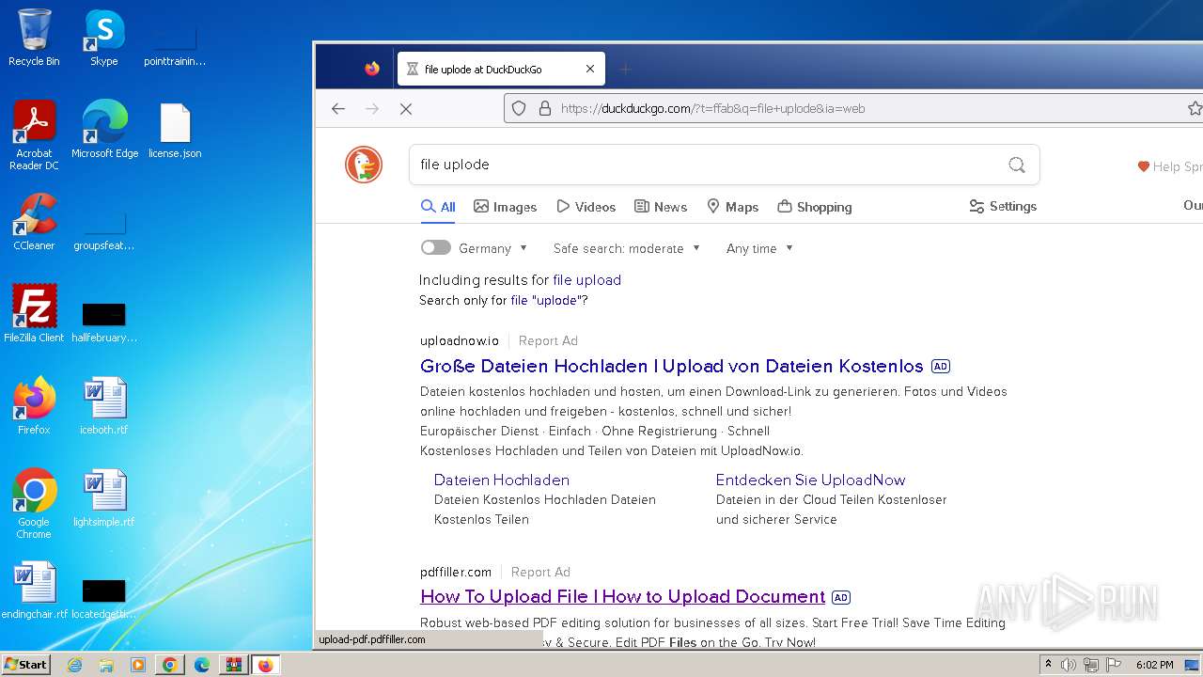Open the Start menu
The height and width of the screenshot is (677, 1203).
pyautogui.click(x=25, y=665)
